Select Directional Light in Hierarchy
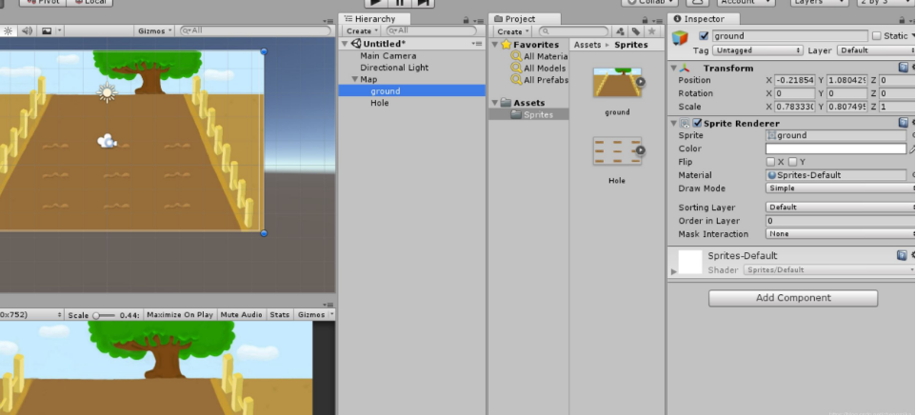This screenshot has width=916, height=415. [394, 68]
